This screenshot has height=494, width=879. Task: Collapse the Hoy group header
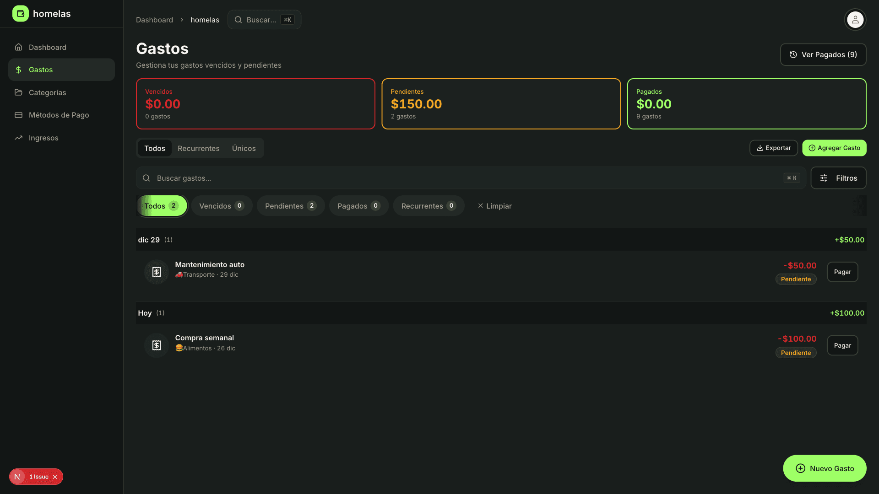pyautogui.click(x=145, y=313)
